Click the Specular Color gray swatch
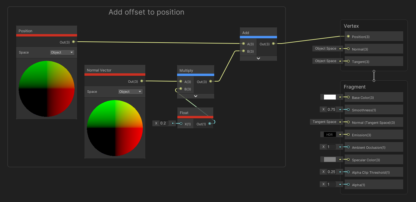416x202 pixels. [330, 159]
